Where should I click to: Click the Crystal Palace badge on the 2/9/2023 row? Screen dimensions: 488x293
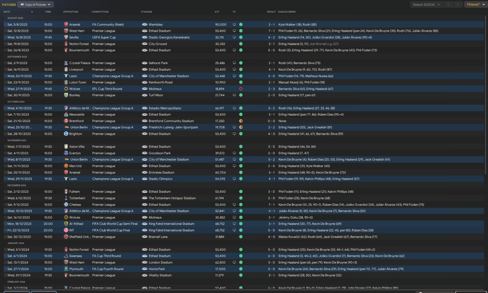click(66, 63)
